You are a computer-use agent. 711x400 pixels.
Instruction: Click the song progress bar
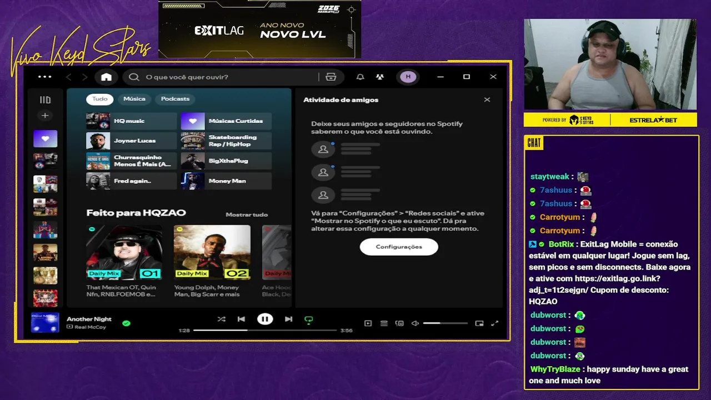click(265, 330)
